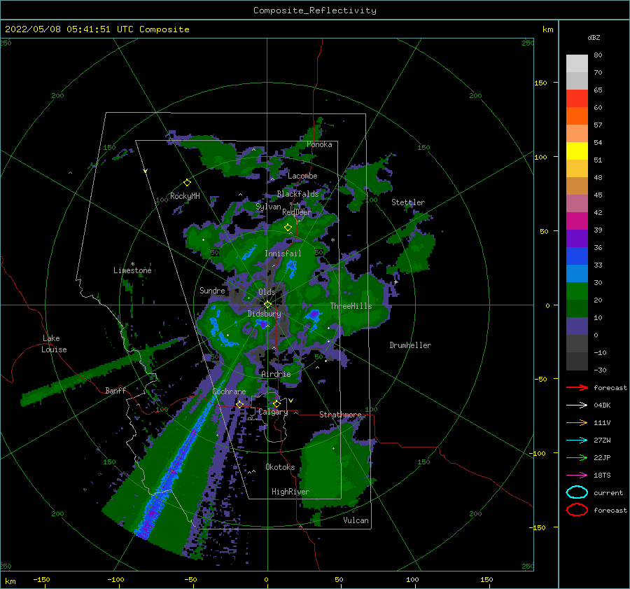Select the light gray 70–80 dBZ color band

tap(577, 64)
